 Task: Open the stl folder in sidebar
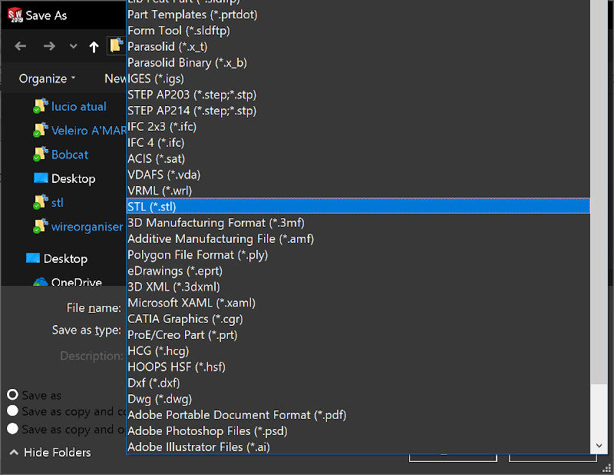57,203
